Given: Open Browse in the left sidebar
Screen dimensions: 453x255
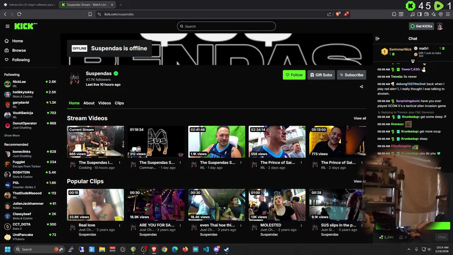Looking at the screenshot, I should click(19, 50).
